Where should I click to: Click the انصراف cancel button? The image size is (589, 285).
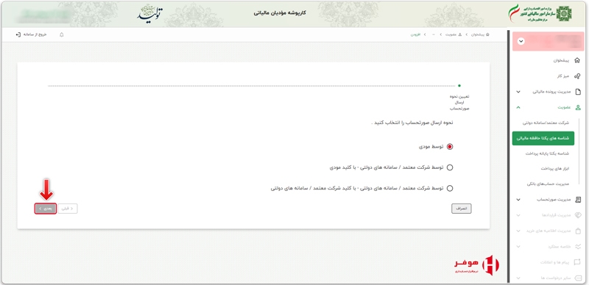coord(462,209)
